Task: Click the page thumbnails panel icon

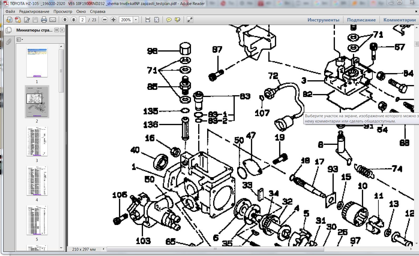Action: click(8, 30)
